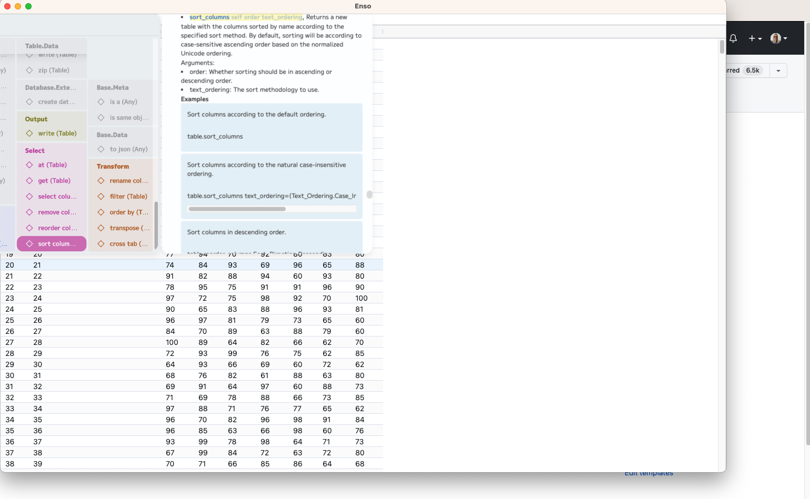
Task: Select the get (Table) component in Select group
Action: click(x=54, y=180)
